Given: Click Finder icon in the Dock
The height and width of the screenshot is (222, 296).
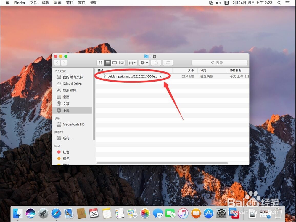Looking at the screenshot, I should point(18,213).
